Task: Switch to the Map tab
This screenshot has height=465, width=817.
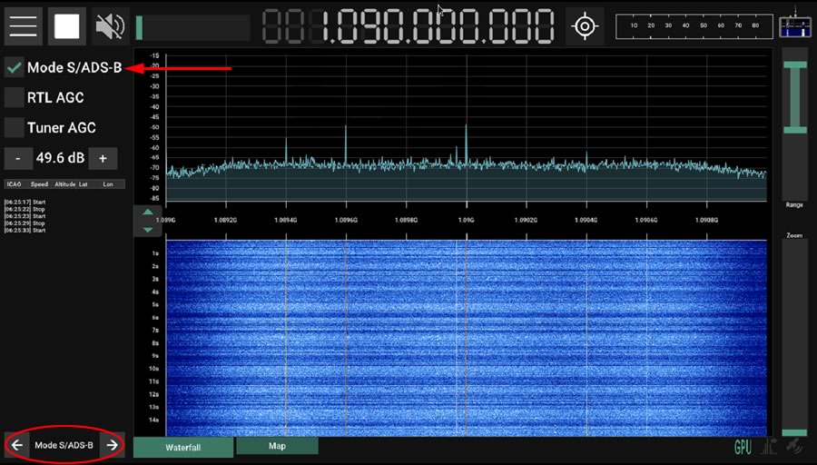Action: click(x=277, y=446)
